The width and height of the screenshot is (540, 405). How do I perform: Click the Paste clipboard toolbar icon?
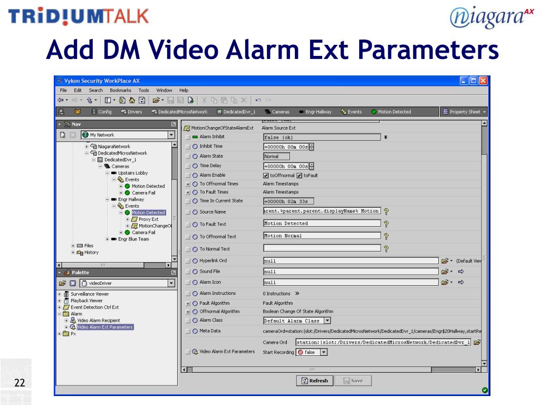point(224,100)
